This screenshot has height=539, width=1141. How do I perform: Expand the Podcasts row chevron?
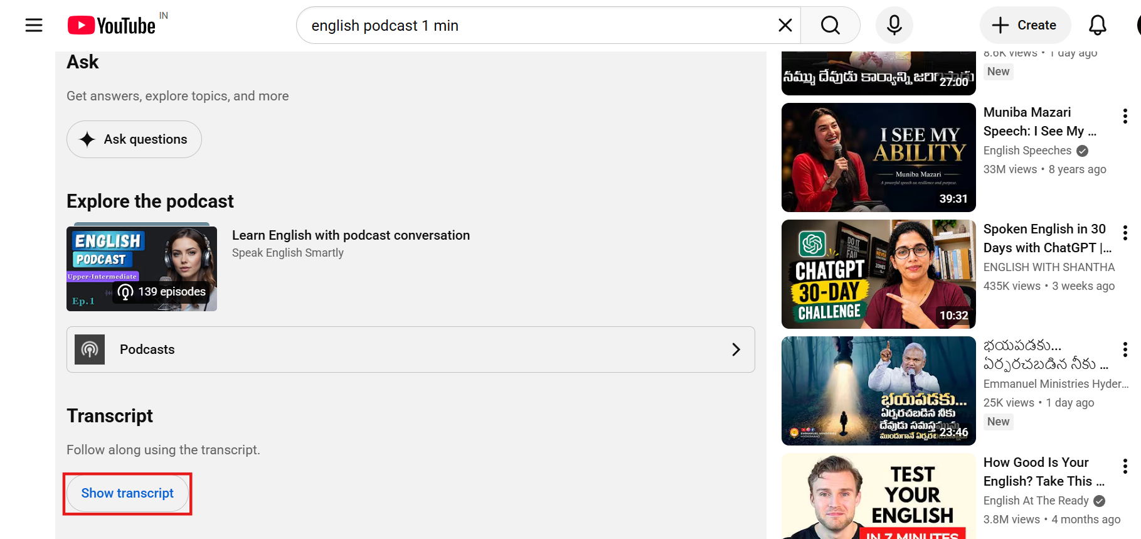click(x=736, y=350)
